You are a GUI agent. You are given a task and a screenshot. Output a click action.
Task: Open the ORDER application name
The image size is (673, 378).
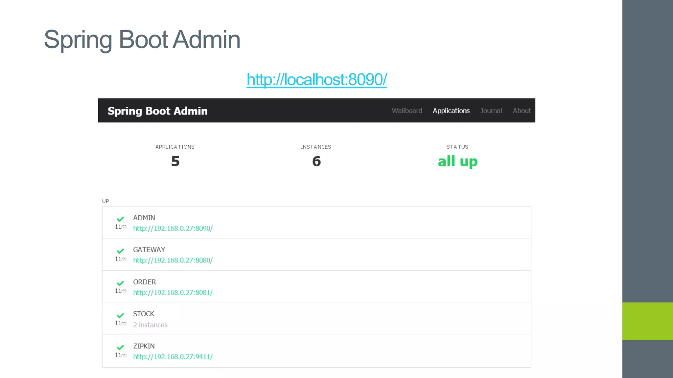144,282
